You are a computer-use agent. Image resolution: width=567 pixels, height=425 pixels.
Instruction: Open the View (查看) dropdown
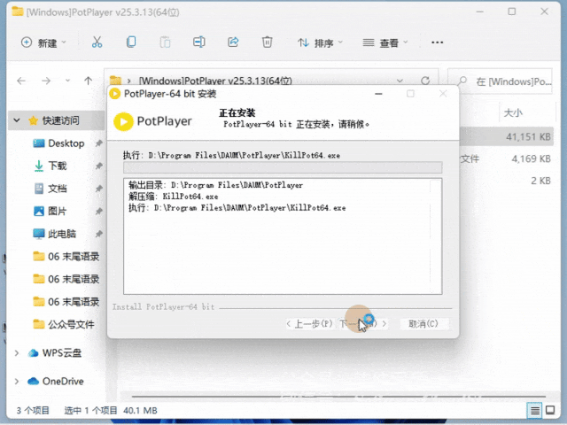click(385, 43)
